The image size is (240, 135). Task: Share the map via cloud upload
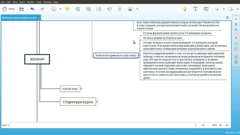point(217,9)
